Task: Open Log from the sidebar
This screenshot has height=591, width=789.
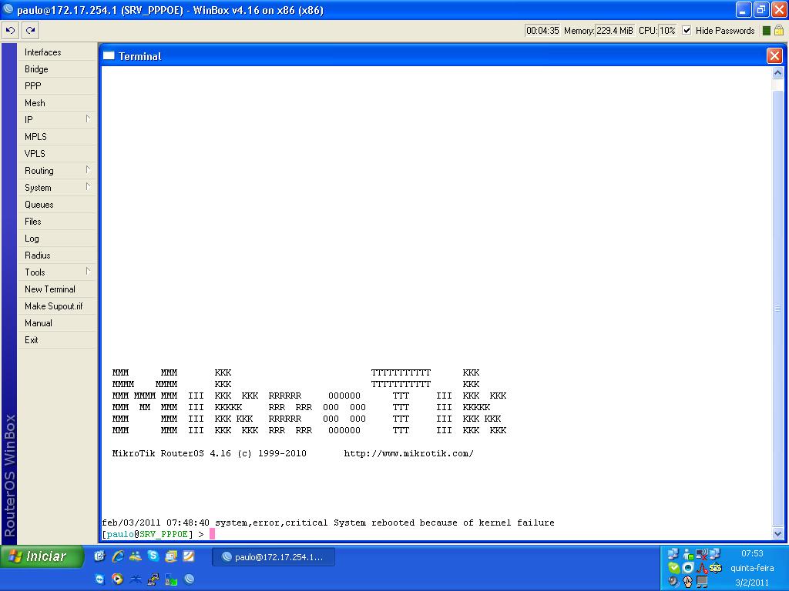Action: pyautogui.click(x=56, y=239)
